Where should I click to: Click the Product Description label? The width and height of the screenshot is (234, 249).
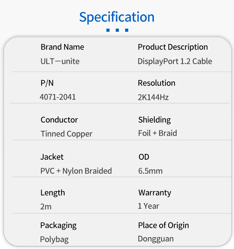click(x=173, y=47)
